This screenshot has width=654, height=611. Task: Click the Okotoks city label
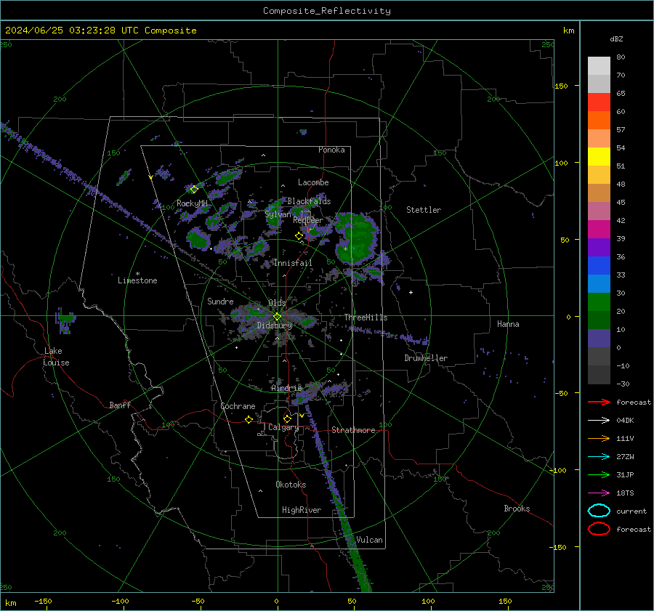291,485
